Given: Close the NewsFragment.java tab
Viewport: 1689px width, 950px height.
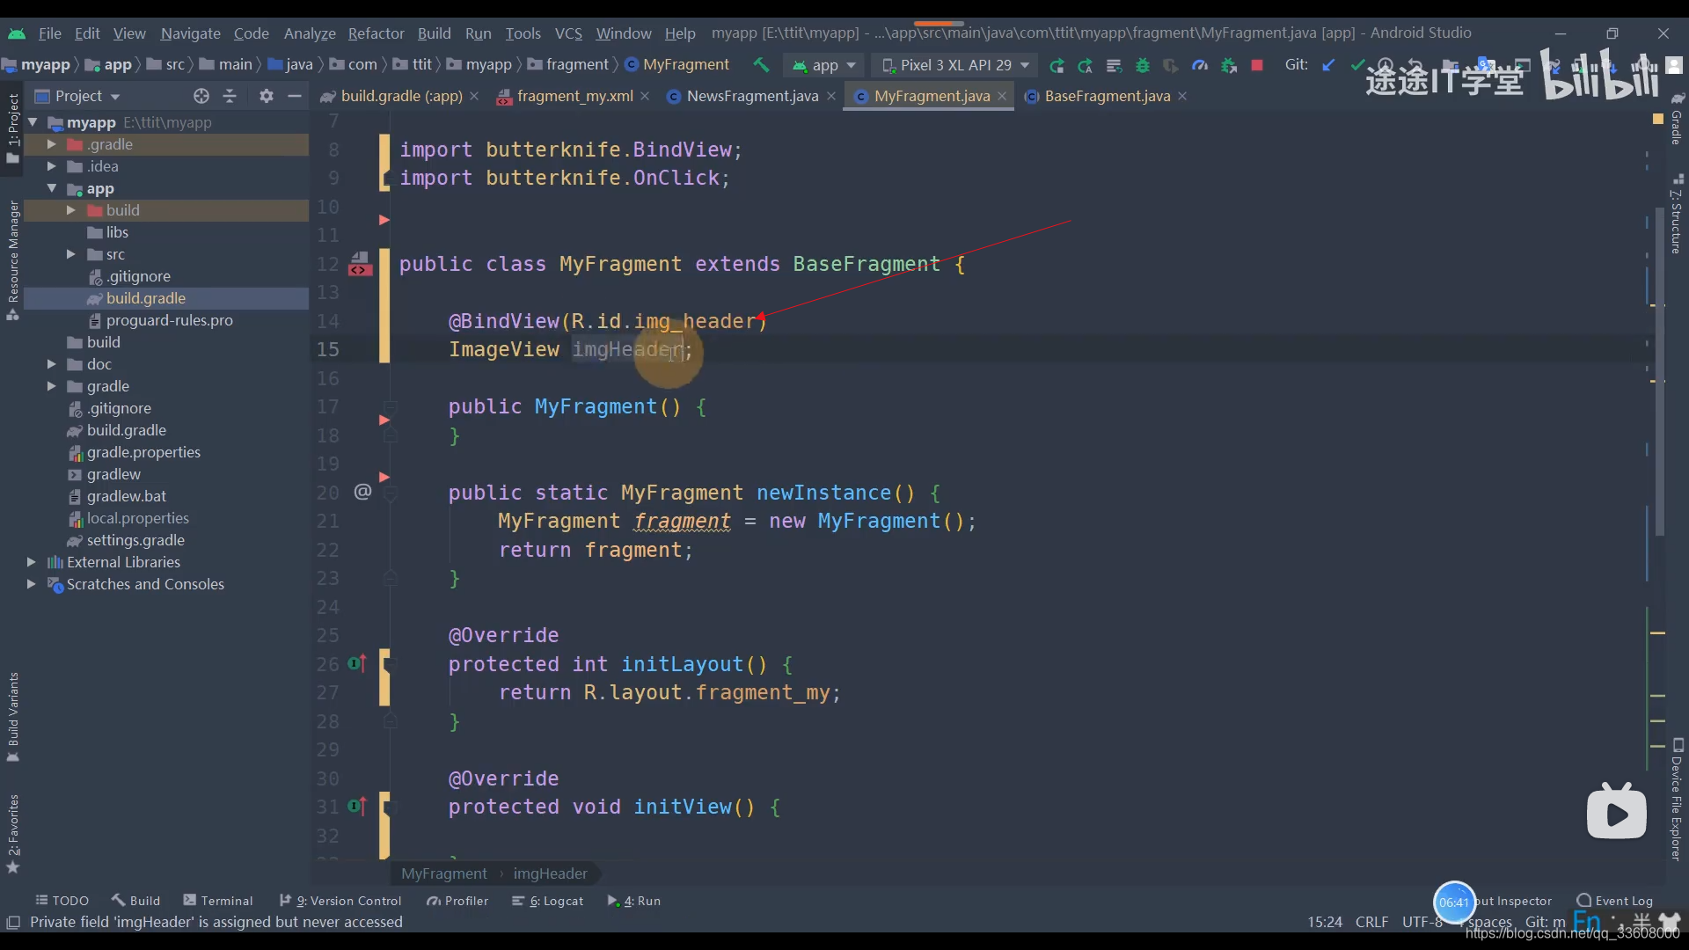Looking at the screenshot, I should click(x=831, y=96).
